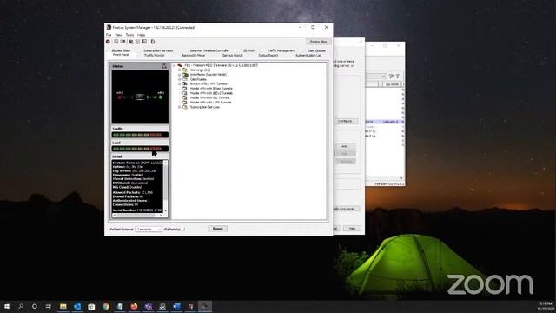556x313 pixels.
Task: Select the Interfaces (Routed Mode) row
Action: pyautogui.click(x=208, y=75)
